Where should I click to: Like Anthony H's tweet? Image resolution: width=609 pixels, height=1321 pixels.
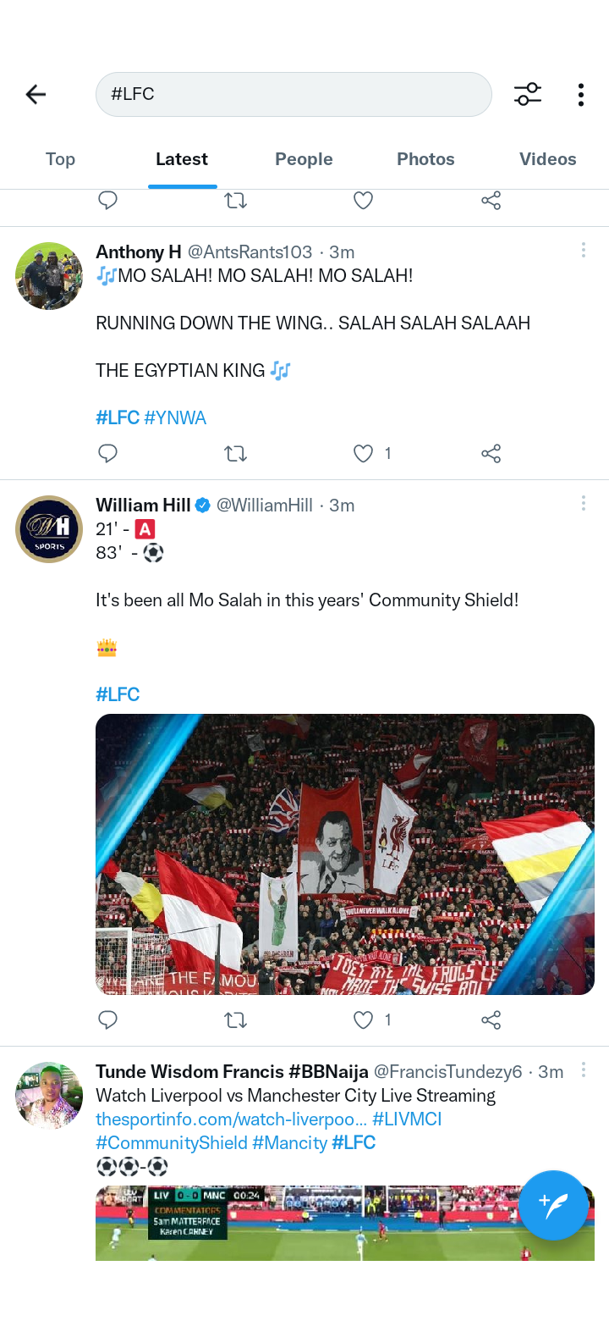coord(363,454)
